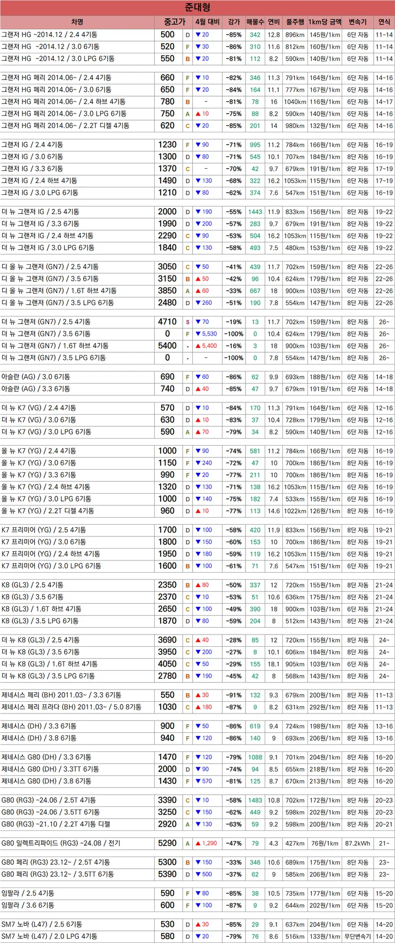
Task: Select "제네시스 (DH) / 3.8 6기통" name cell
Action: [77, 738]
